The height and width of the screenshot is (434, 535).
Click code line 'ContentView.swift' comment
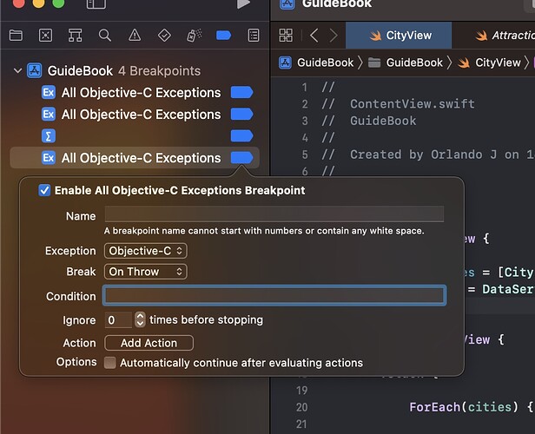pos(398,104)
